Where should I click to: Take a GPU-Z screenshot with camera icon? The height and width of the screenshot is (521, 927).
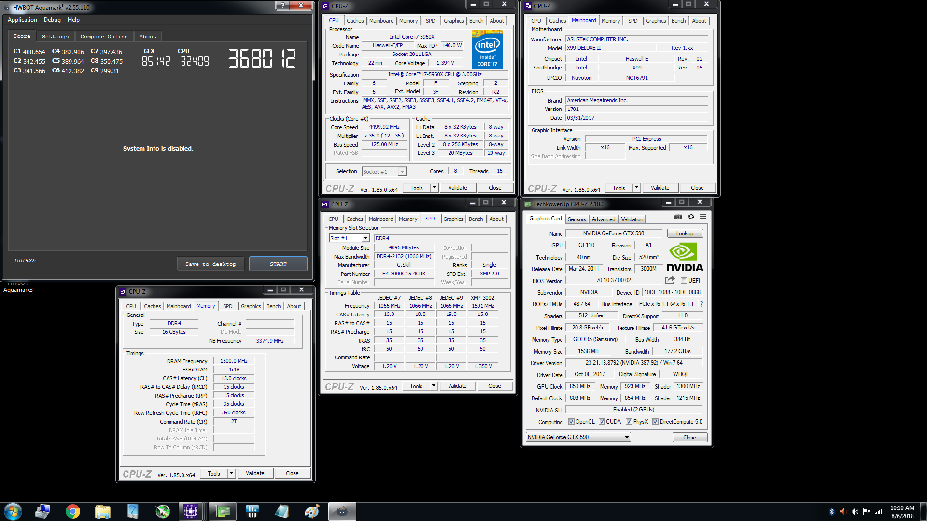click(x=678, y=217)
